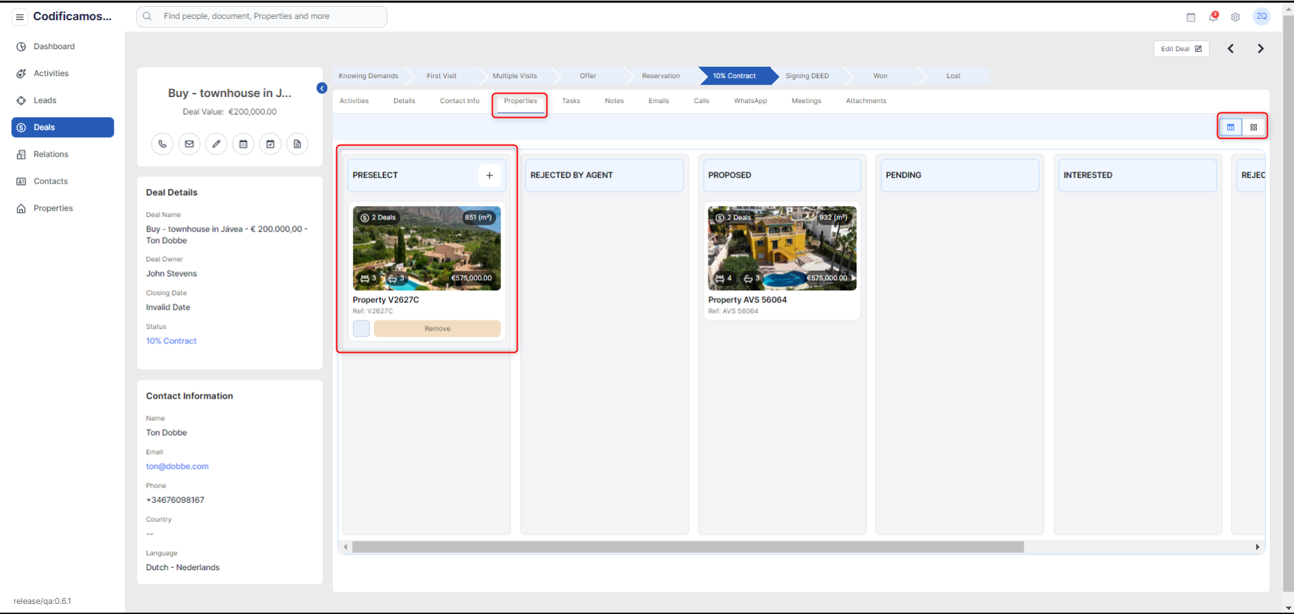Collapse the deal details side panel

[322, 88]
